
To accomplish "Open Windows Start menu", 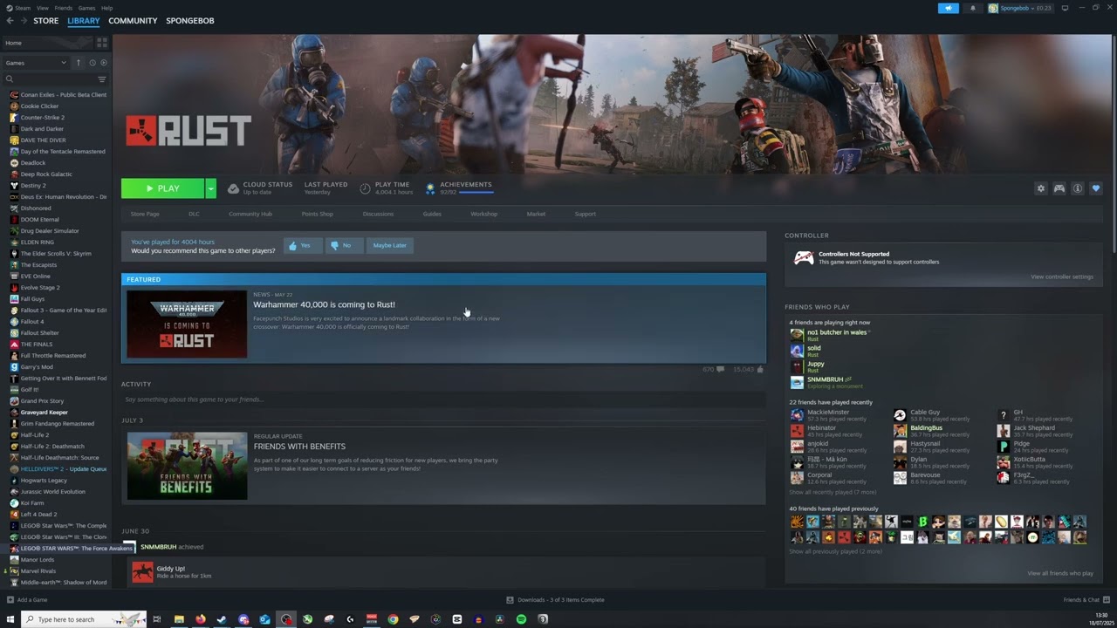I will pos(10,619).
